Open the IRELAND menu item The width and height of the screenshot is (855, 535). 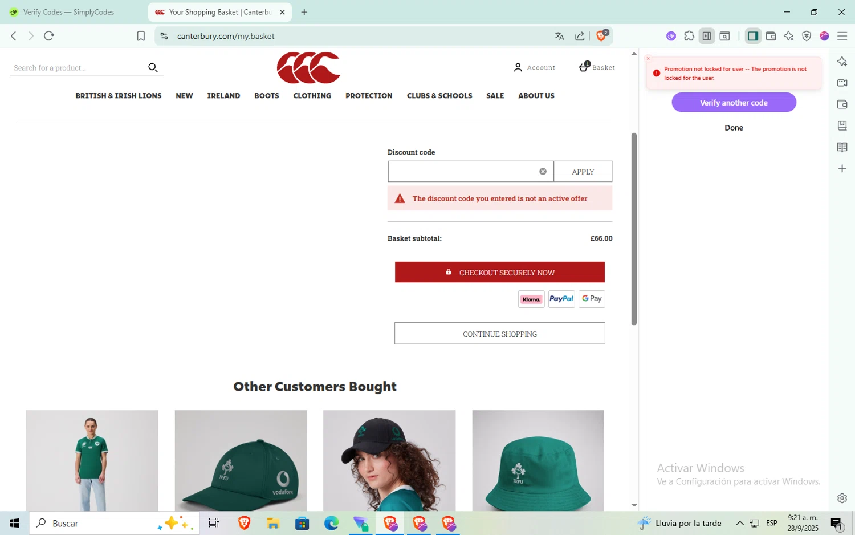point(223,96)
